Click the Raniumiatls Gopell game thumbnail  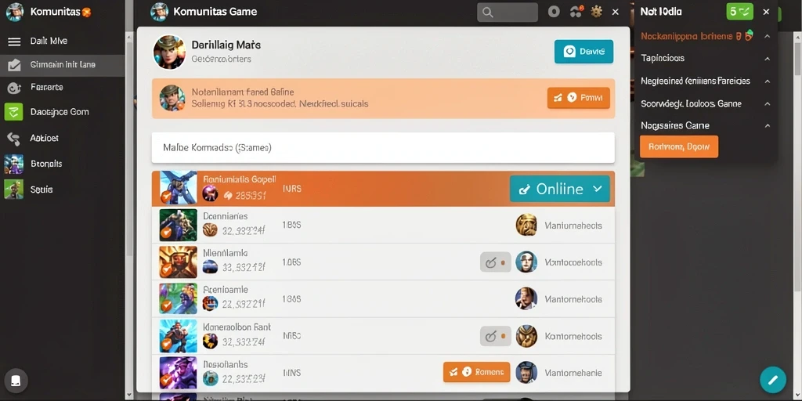[x=178, y=188]
